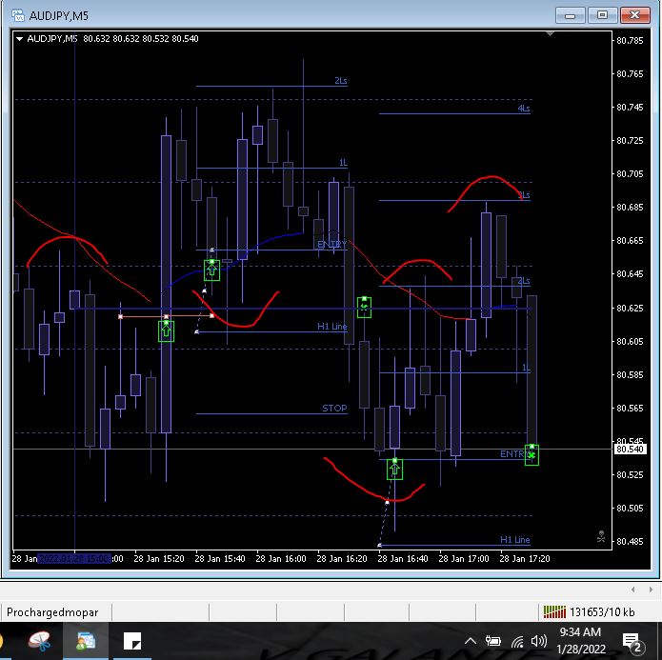
Task: Open the white square app in the taskbar
Action: point(132,641)
